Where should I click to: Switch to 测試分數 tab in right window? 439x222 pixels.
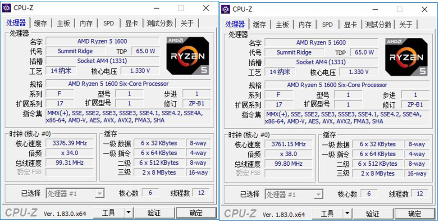coord(378,25)
